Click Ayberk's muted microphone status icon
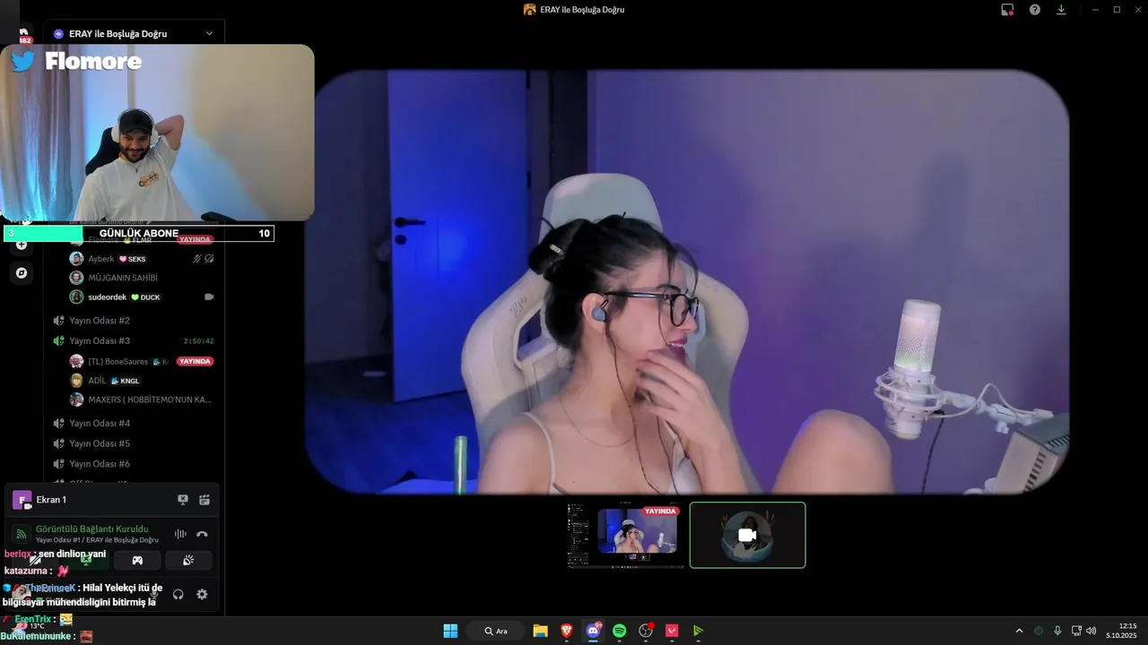The width and height of the screenshot is (1148, 645). click(198, 259)
